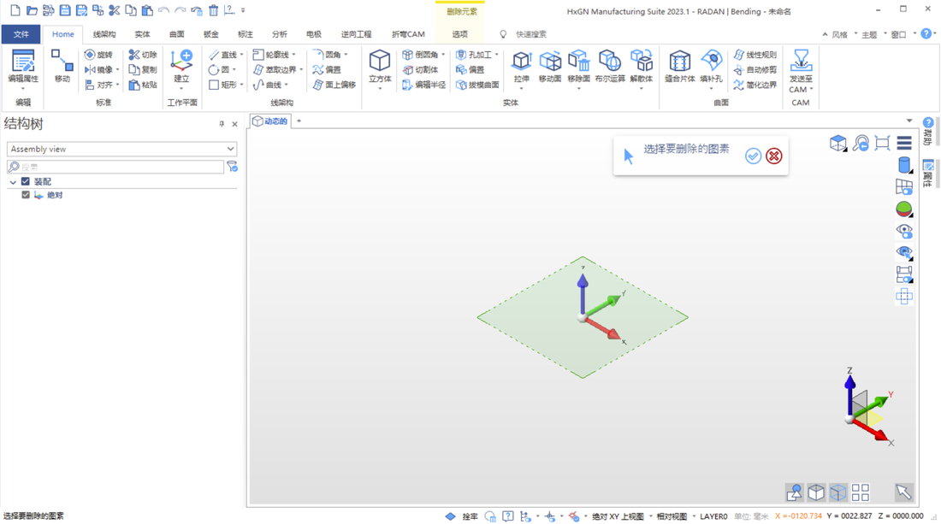
Task: Click the 填补孔 fill hole tool
Action: click(711, 67)
